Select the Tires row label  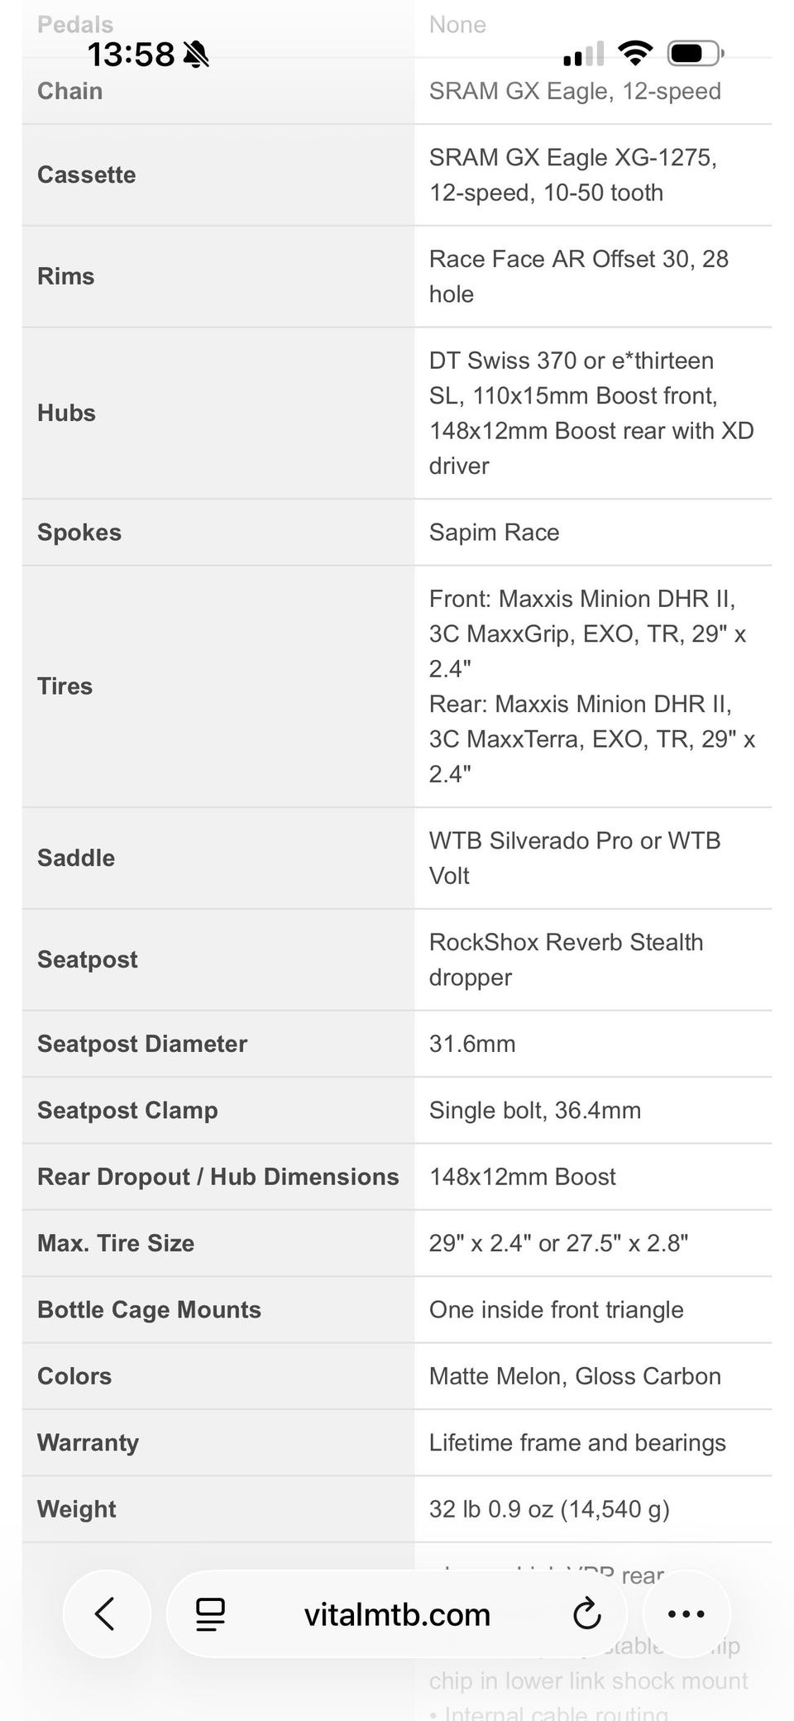65,686
